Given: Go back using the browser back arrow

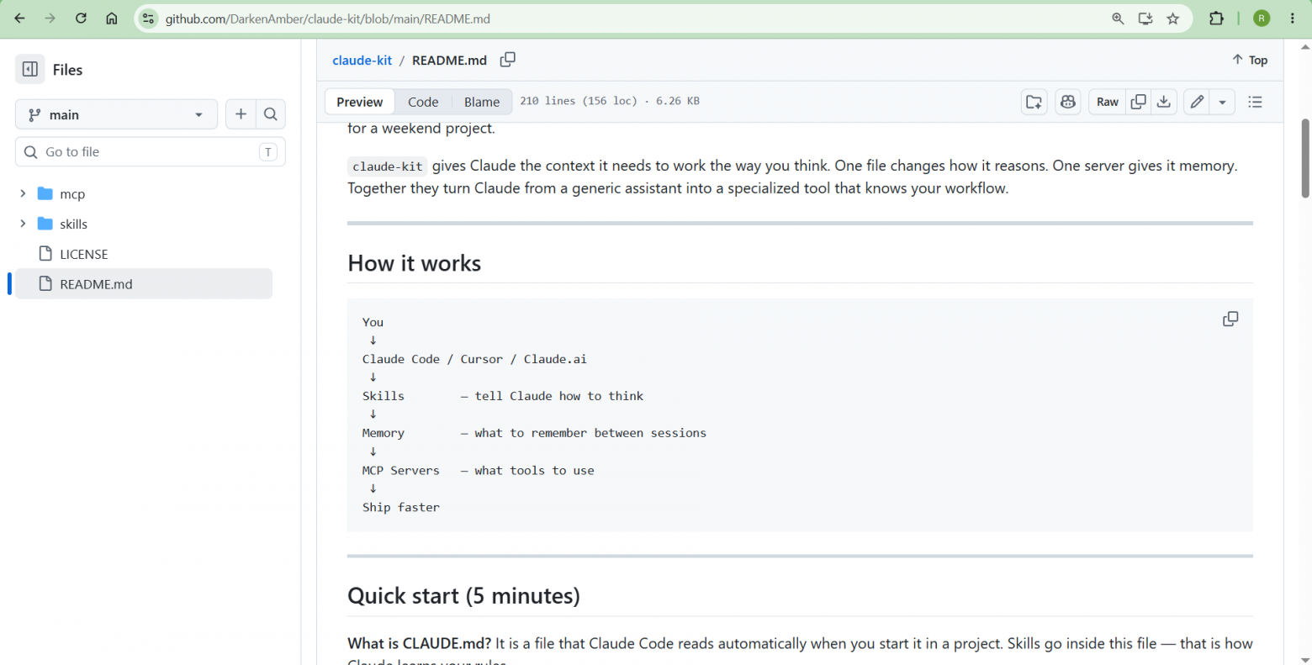Looking at the screenshot, I should pyautogui.click(x=20, y=18).
